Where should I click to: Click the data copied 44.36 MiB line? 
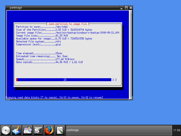49,62
